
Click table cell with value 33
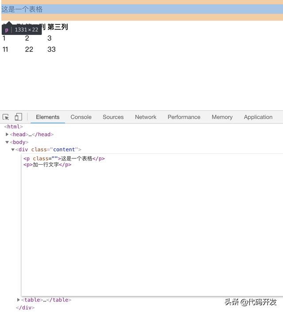tap(51, 50)
